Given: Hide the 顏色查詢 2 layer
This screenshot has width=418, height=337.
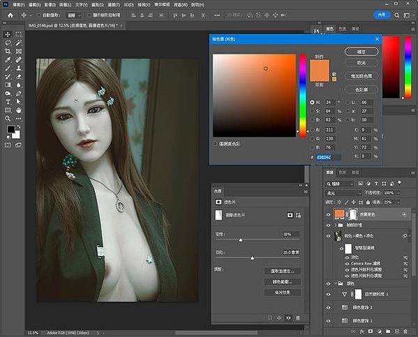Looking at the screenshot, I should click(x=328, y=308).
